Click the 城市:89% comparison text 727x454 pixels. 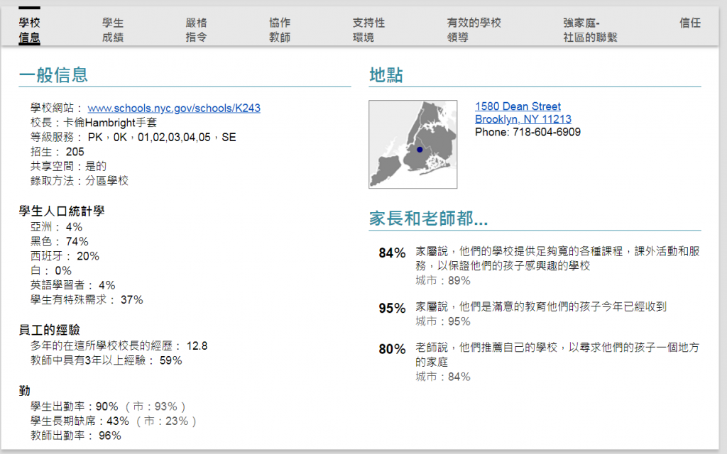[443, 280]
